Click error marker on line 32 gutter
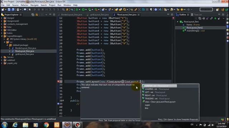Viewport: 229px width, 128px height. tap(58, 81)
